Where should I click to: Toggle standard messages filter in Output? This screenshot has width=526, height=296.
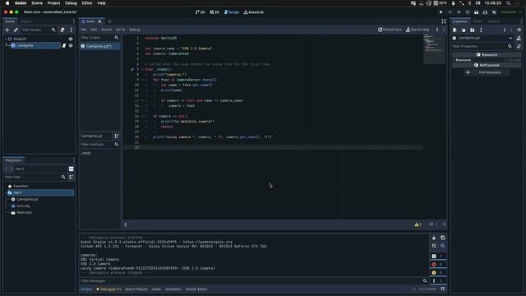coord(437,256)
